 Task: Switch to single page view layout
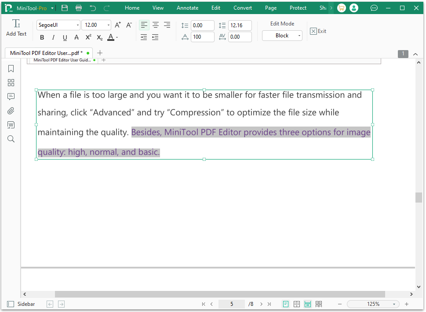pos(286,304)
